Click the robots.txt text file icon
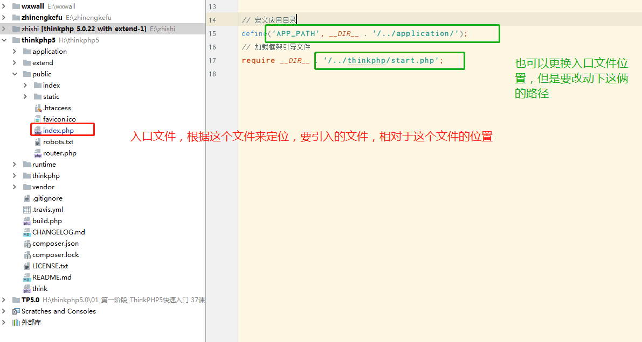This screenshot has height=342, width=642. (38, 142)
